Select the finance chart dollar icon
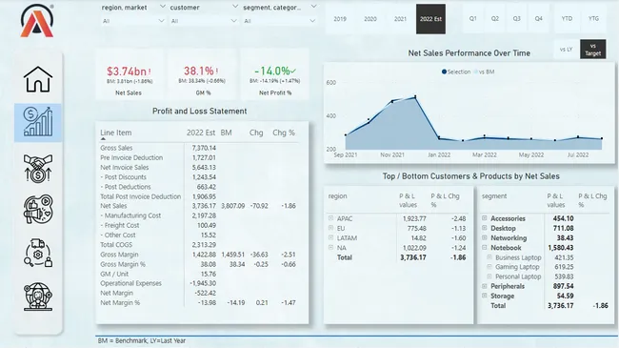This screenshot has height=348, width=619. [x=38, y=122]
